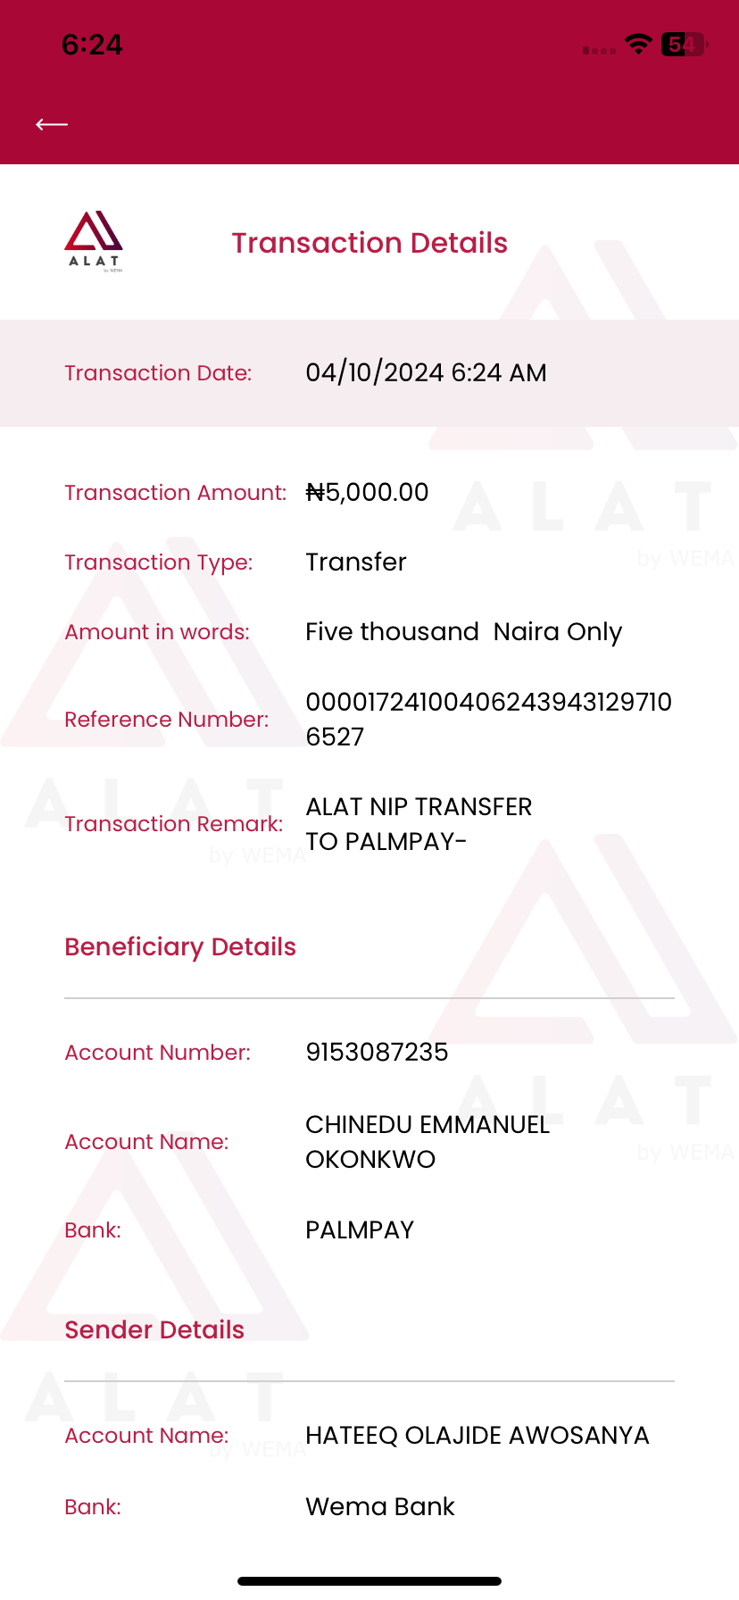Tap the 6:24 status bar clock
This screenshot has height=1600, width=739.
(x=92, y=44)
